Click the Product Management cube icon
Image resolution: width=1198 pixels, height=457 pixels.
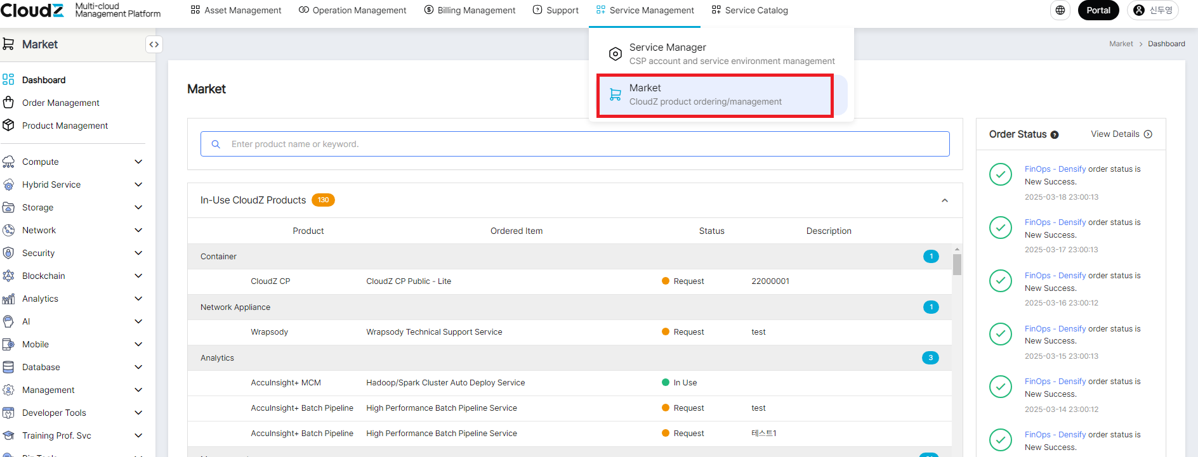(x=8, y=126)
